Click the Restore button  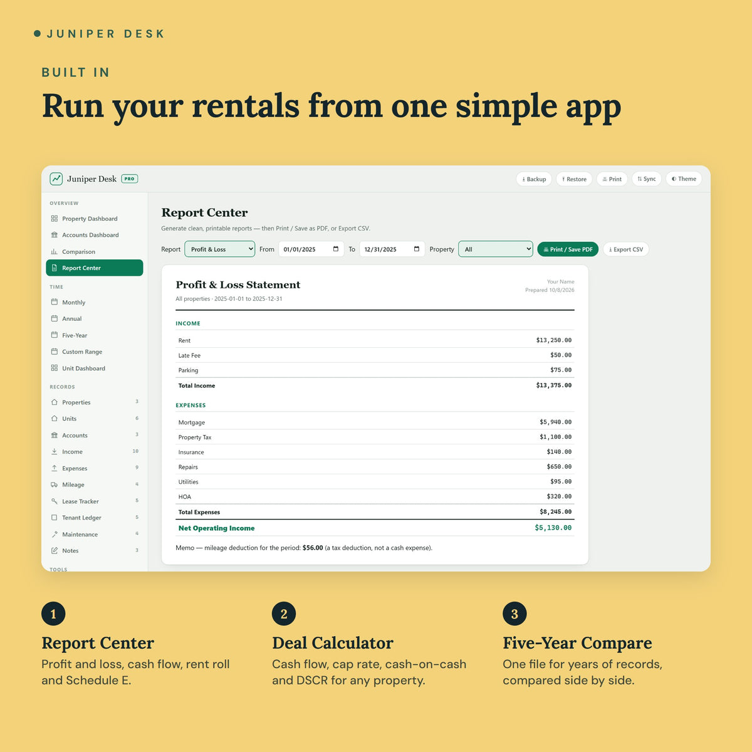tap(574, 179)
